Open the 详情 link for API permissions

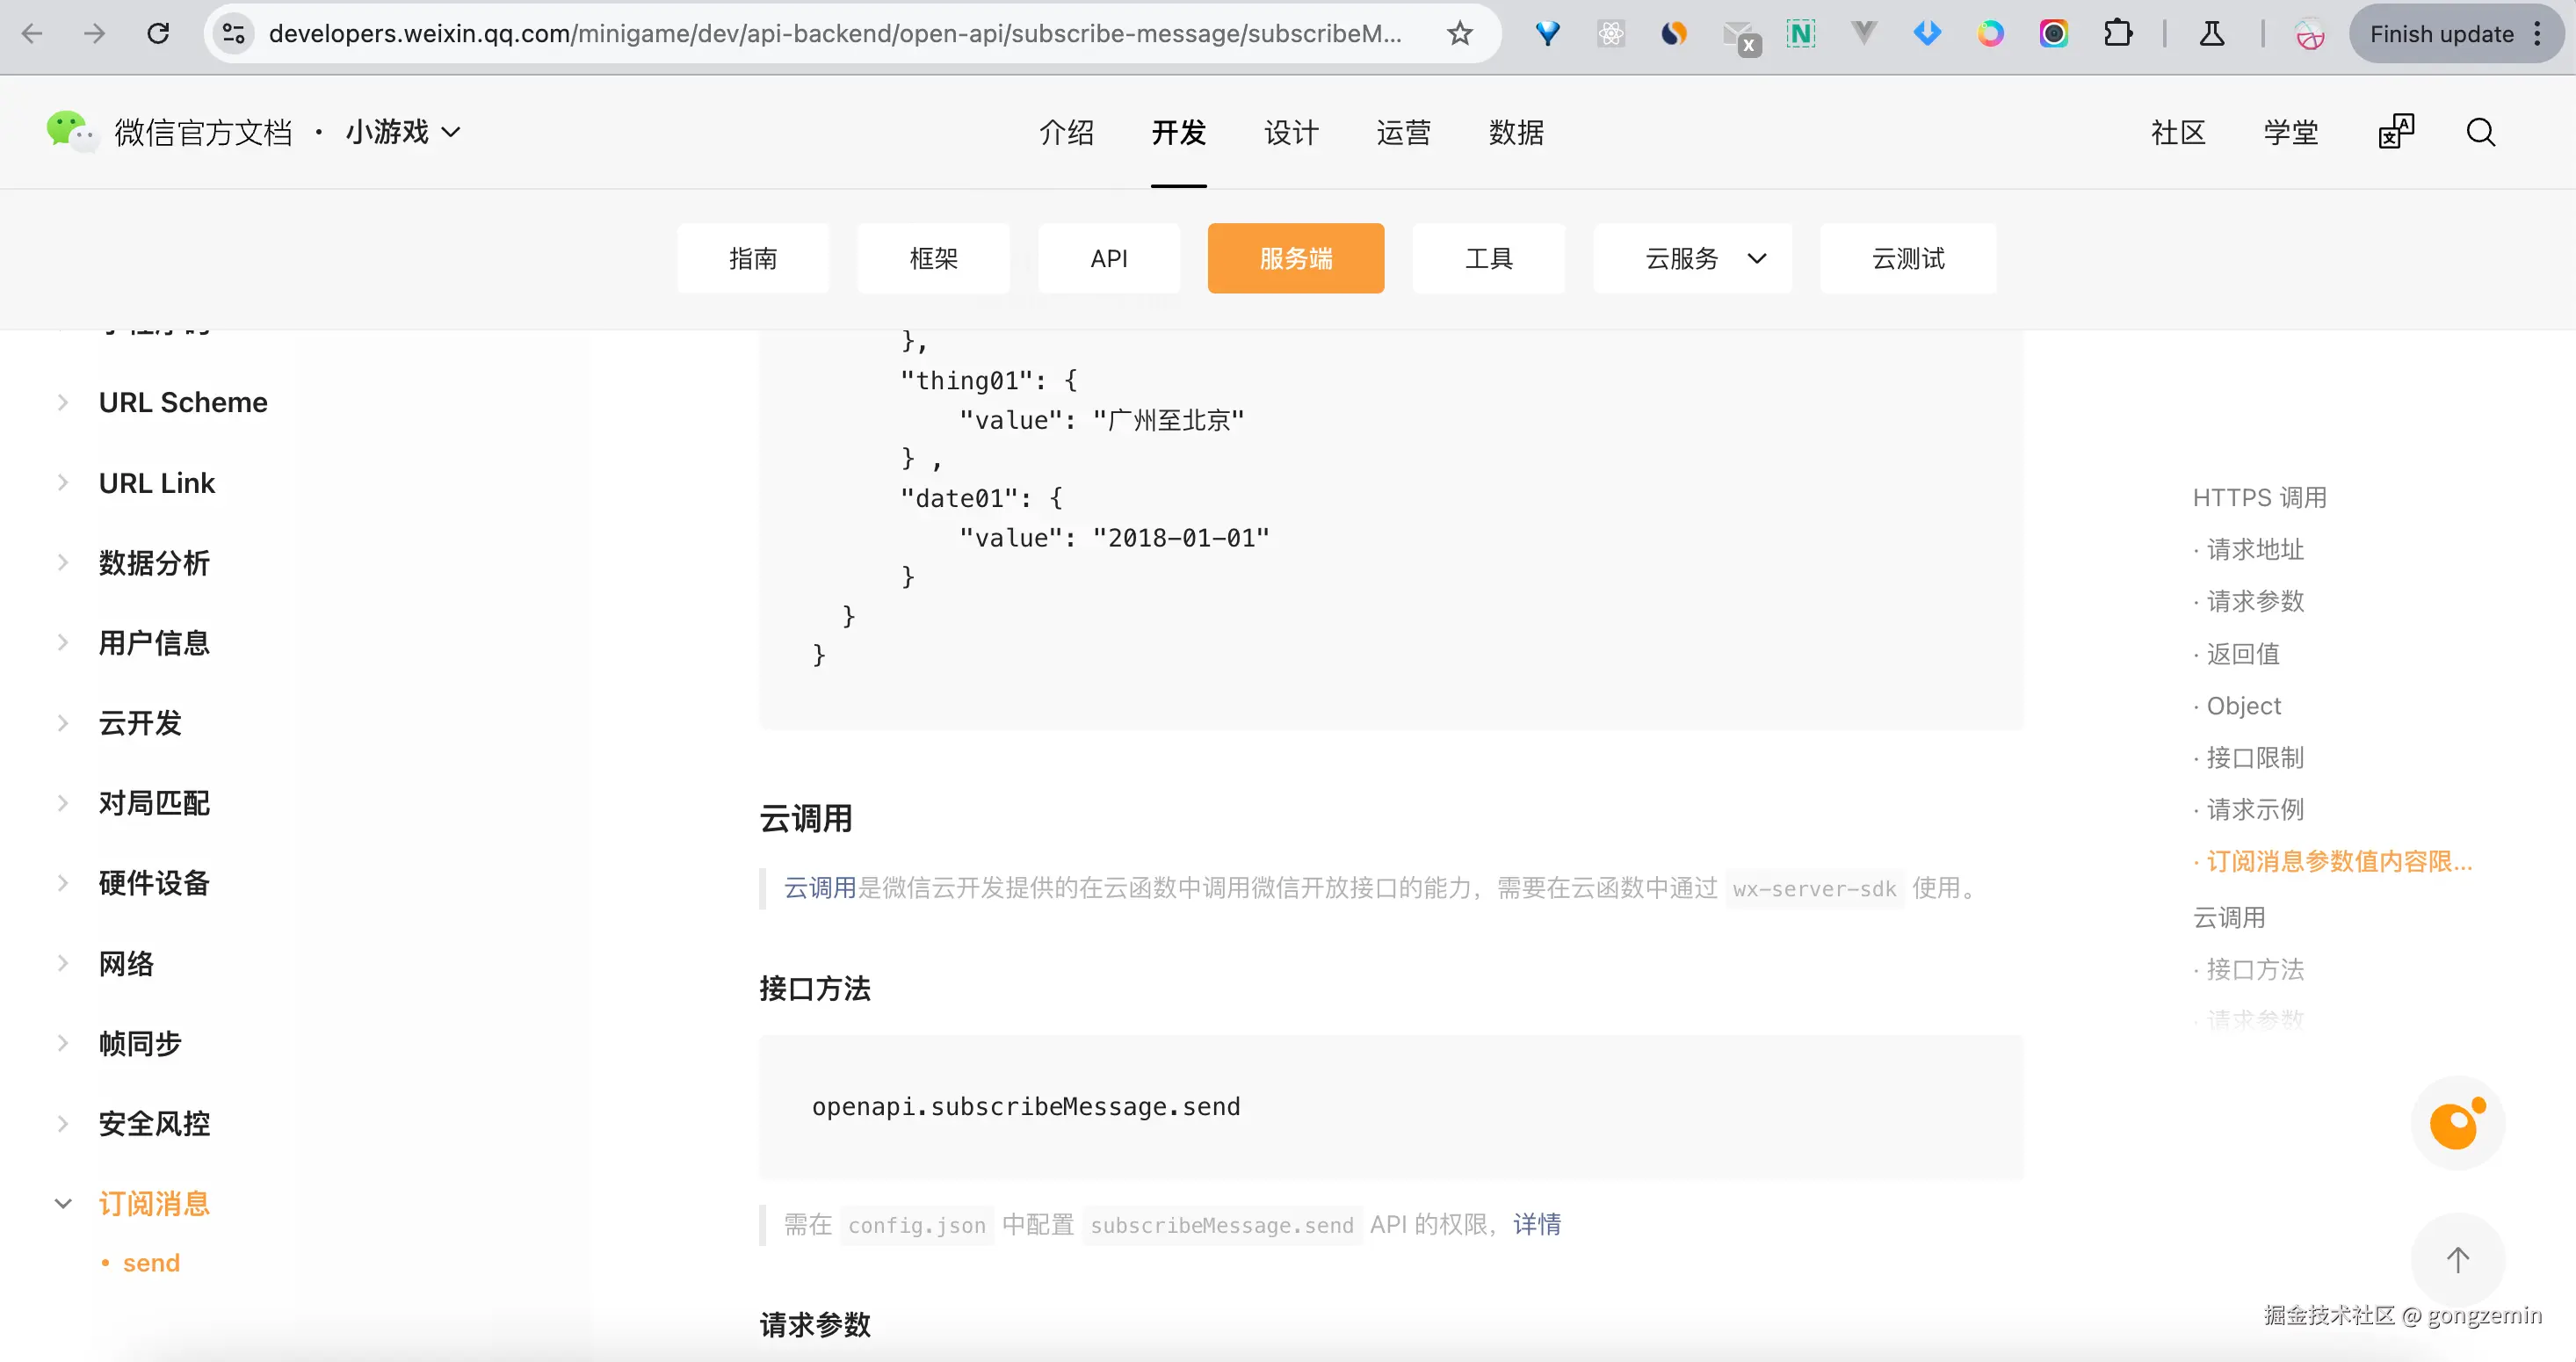tap(1536, 1224)
